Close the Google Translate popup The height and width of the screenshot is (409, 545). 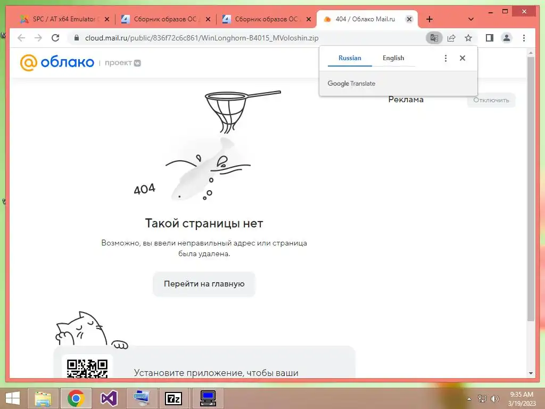463,58
